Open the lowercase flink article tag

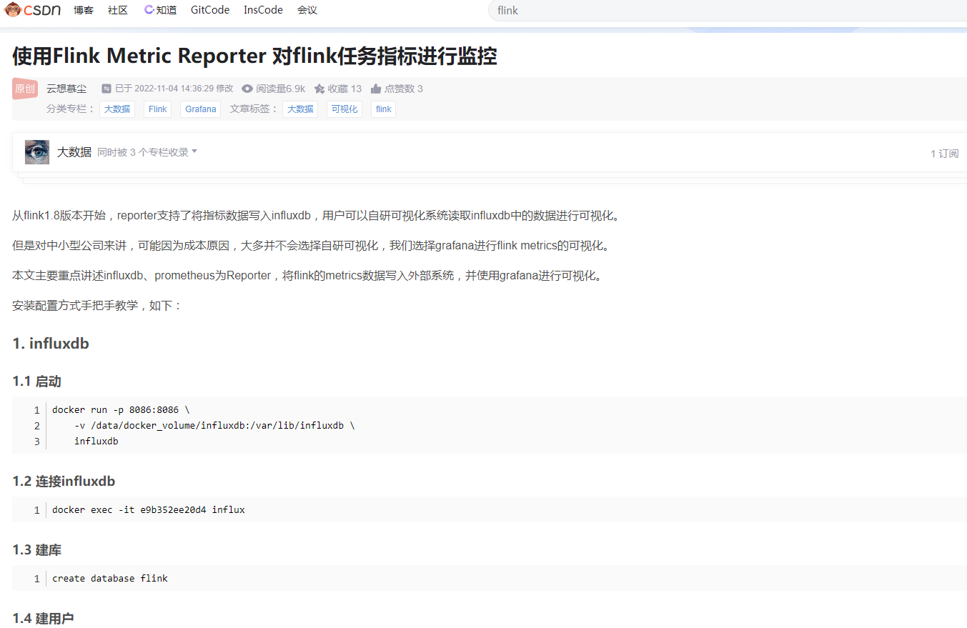(x=384, y=109)
